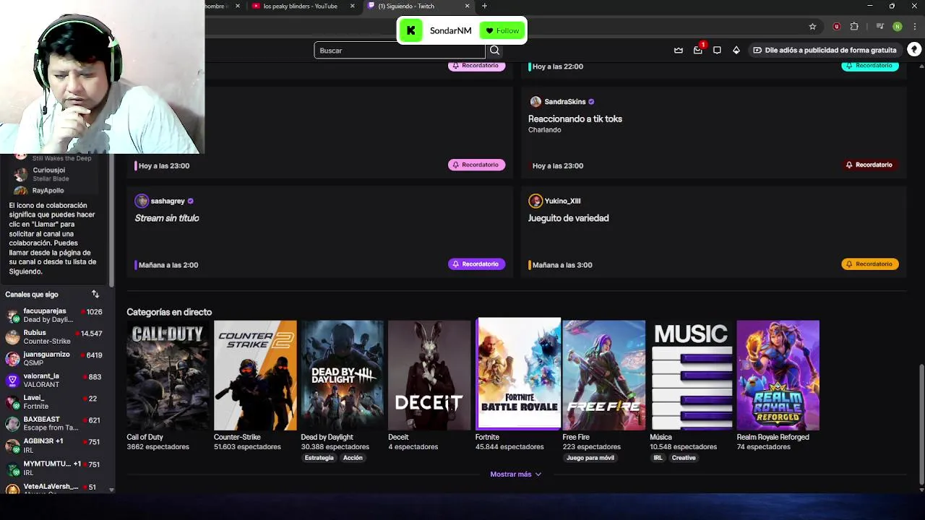The width and height of the screenshot is (925, 520).
Task: Click the Reaccionando a tik toks title
Action: (x=575, y=118)
